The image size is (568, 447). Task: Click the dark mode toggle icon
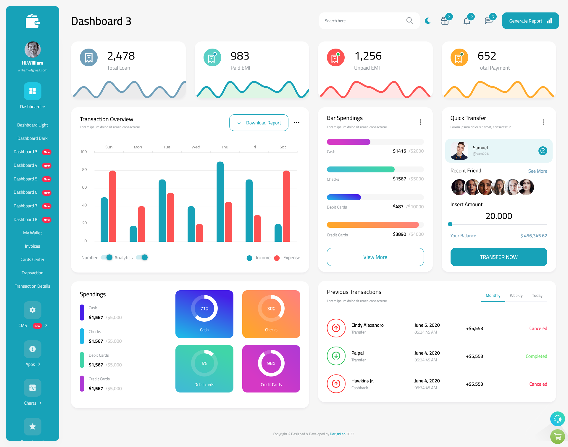428,20
